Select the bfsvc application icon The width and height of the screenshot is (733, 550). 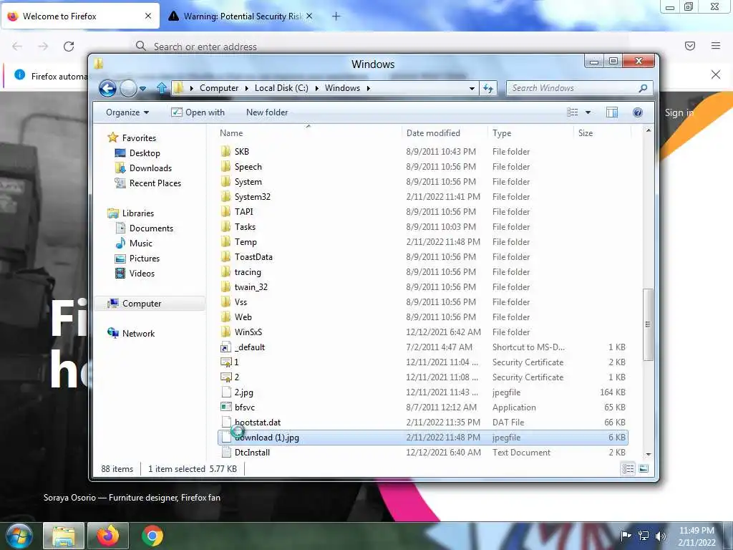tap(225, 407)
